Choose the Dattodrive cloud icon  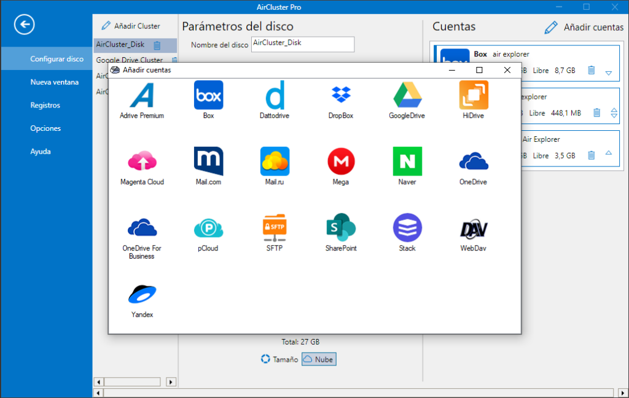(x=275, y=95)
